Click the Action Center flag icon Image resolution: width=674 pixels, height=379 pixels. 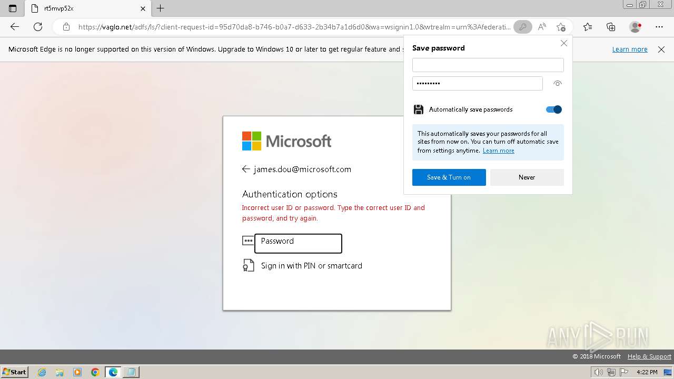point(624,372)
